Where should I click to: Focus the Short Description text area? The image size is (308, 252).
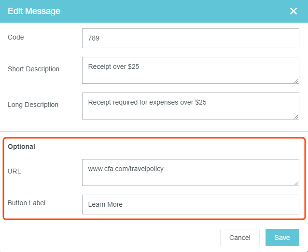point(190,70)
